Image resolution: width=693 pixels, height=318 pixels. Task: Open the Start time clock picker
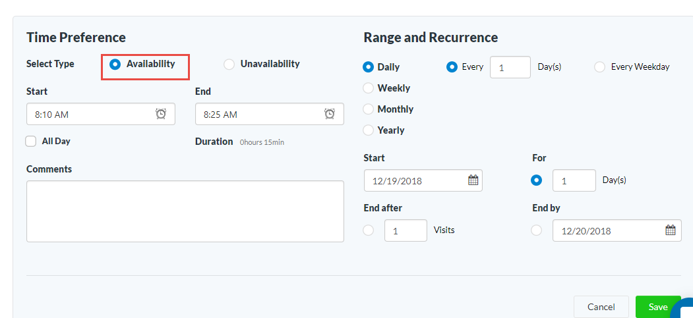(161, 114)
